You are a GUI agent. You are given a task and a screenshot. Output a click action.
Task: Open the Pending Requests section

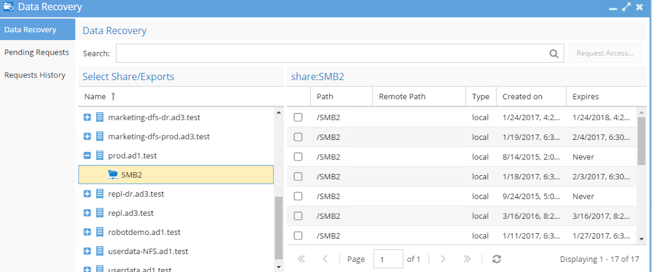[37, 52]
